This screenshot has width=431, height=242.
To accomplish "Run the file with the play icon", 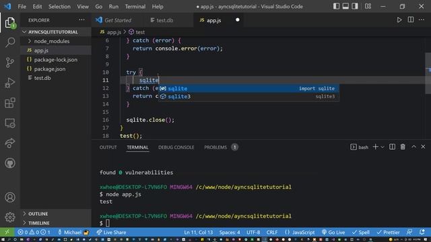I will point(399,20).
